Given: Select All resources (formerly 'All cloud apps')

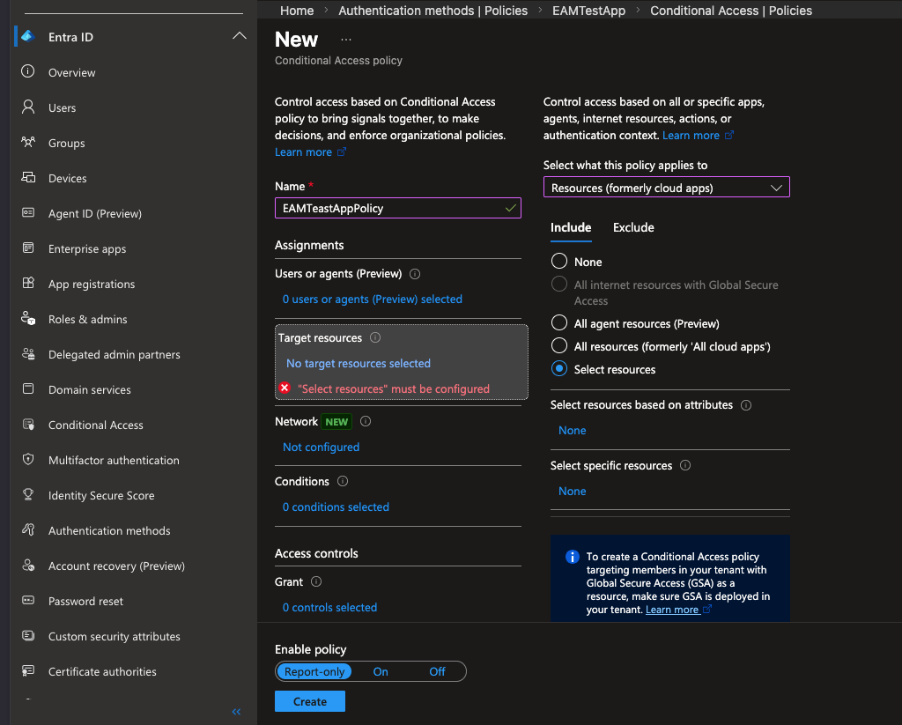Looking at the screenshot, I should coord(559,346).
